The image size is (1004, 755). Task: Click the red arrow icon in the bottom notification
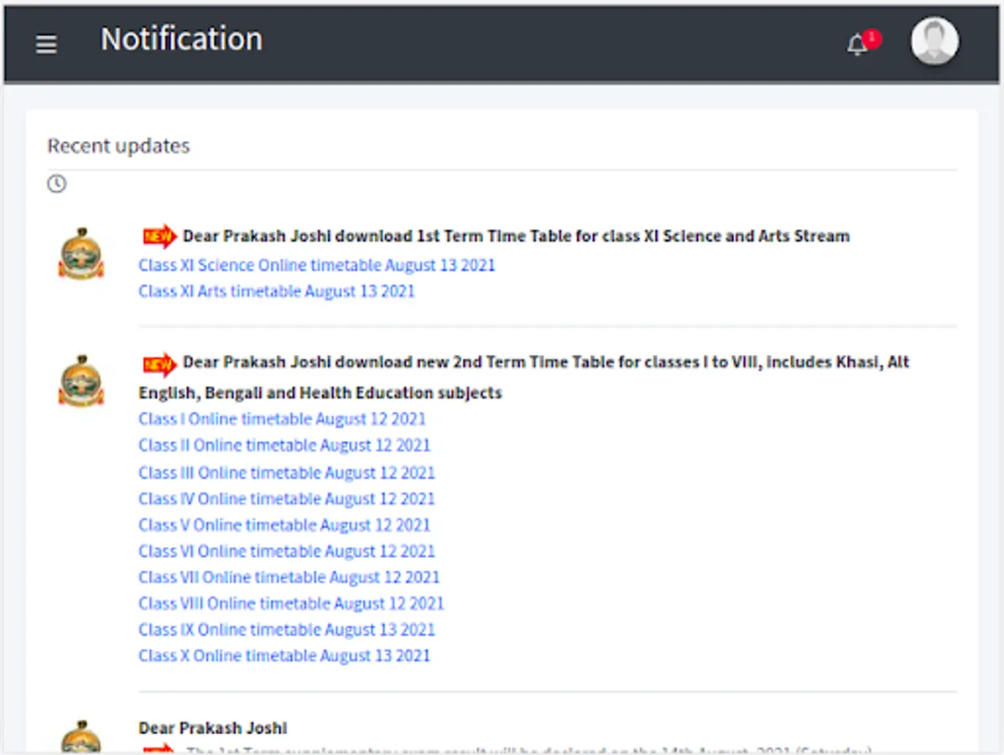[159, 749]
